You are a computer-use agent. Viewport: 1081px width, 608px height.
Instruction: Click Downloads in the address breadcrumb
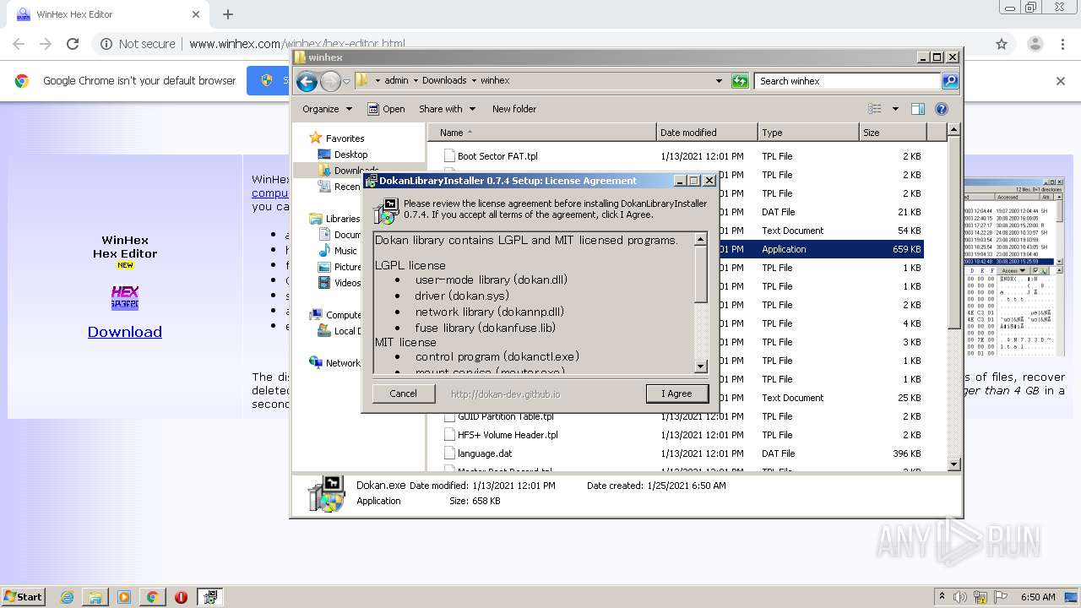coord(444,81)
